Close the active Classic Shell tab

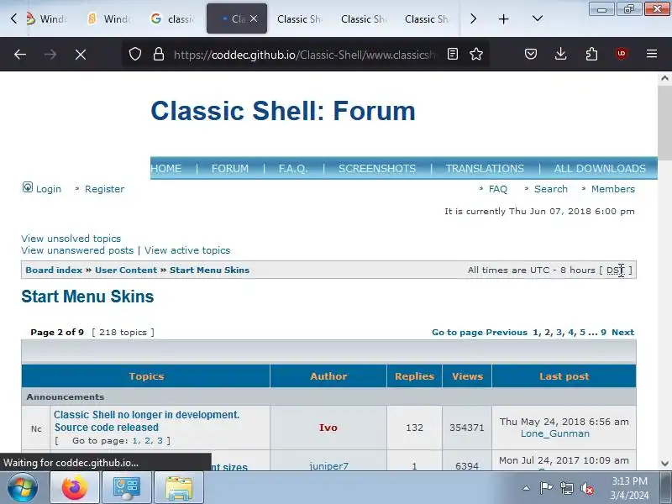pyautogui.click(x=254, y=18)
